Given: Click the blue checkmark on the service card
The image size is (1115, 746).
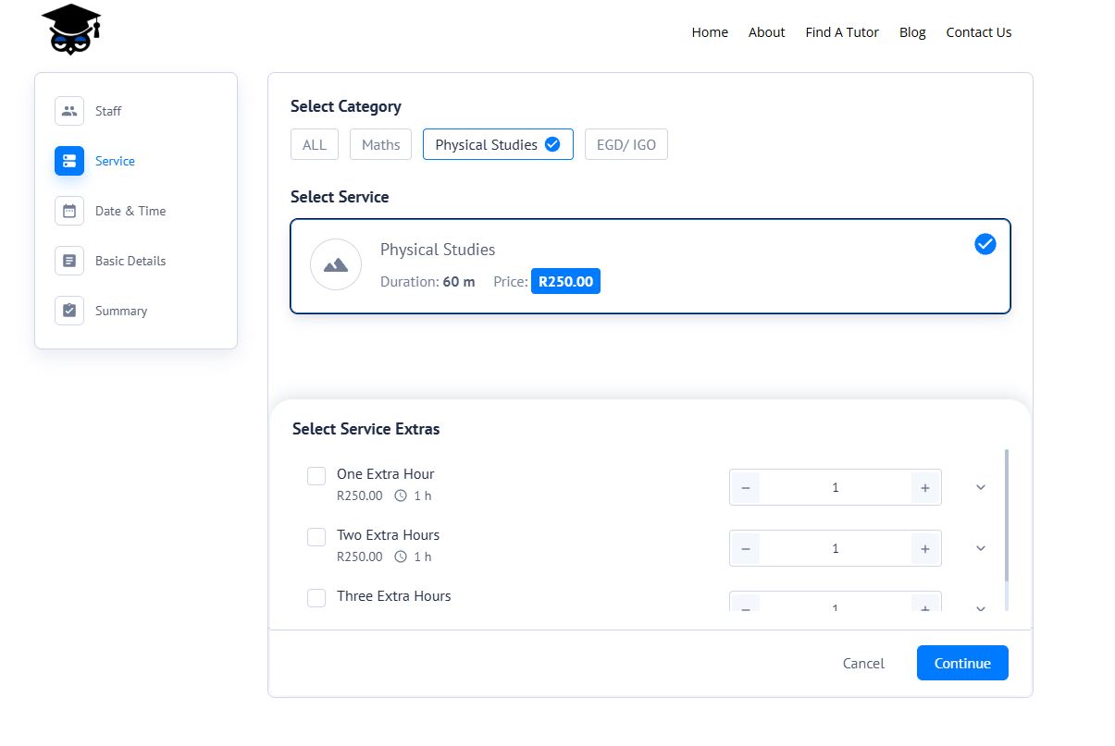Looking at the screenshot, I should click(985, 244).
